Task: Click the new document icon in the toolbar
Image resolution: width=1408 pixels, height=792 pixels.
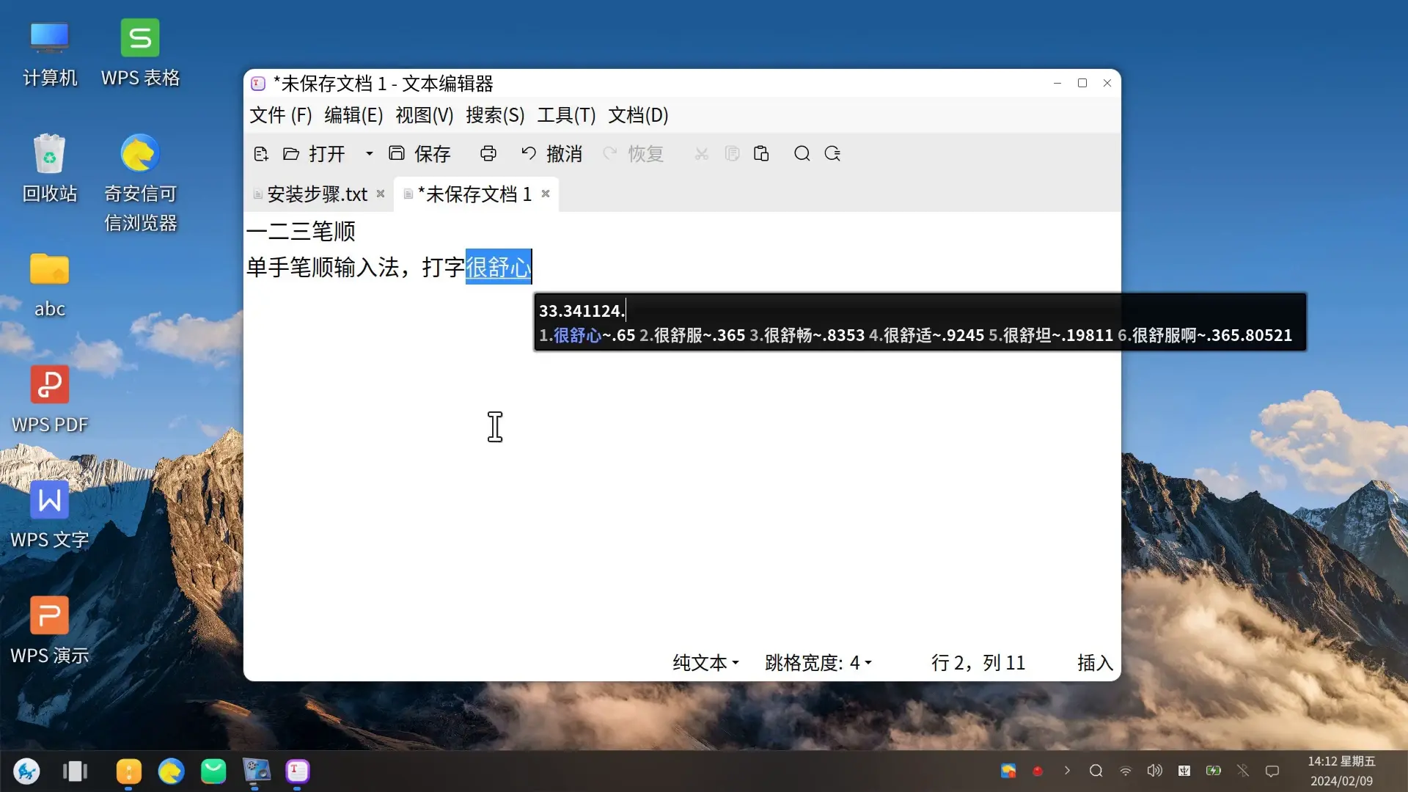Action: 261,154
